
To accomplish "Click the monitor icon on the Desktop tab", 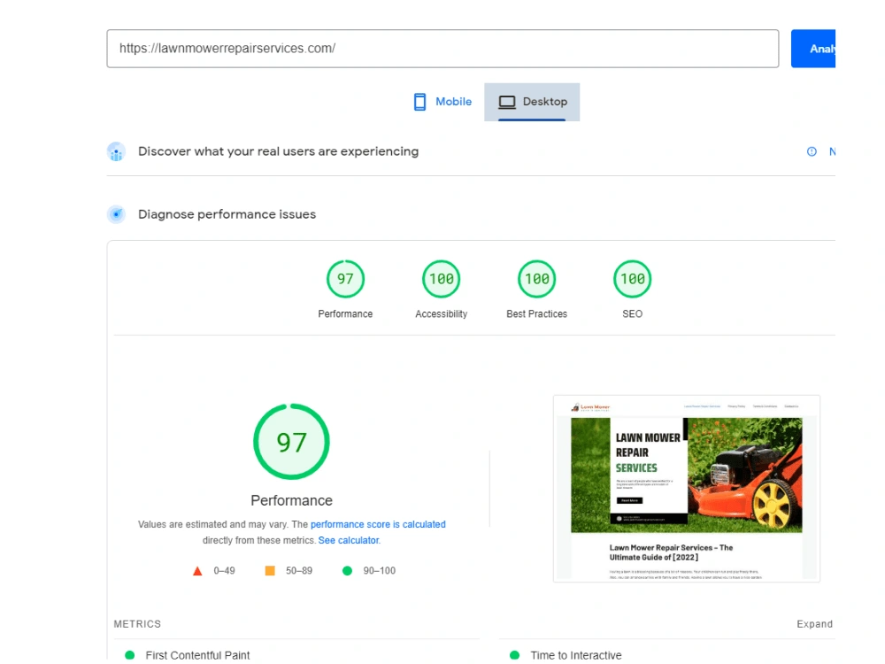I will pos(507,101).
